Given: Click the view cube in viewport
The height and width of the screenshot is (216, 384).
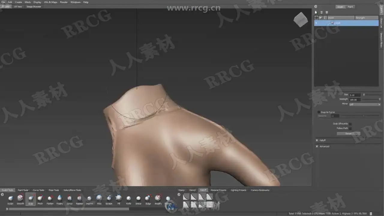Looking at the screenshot, I should point(301,19).
